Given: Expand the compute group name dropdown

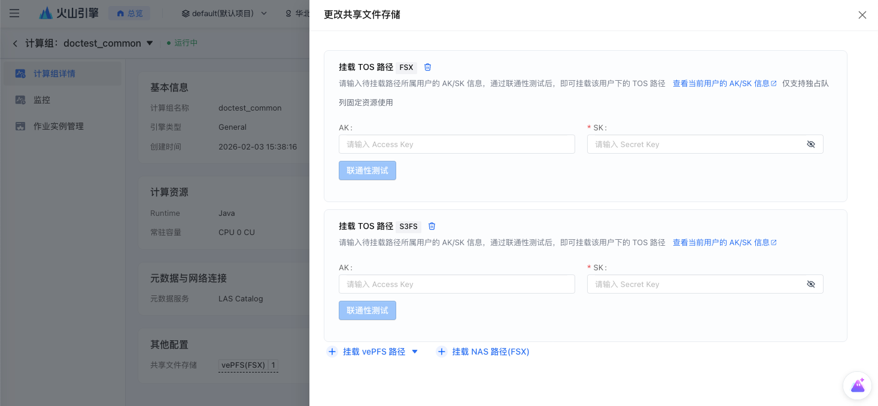Looking at the screenshot, I should tap(150, 43).
